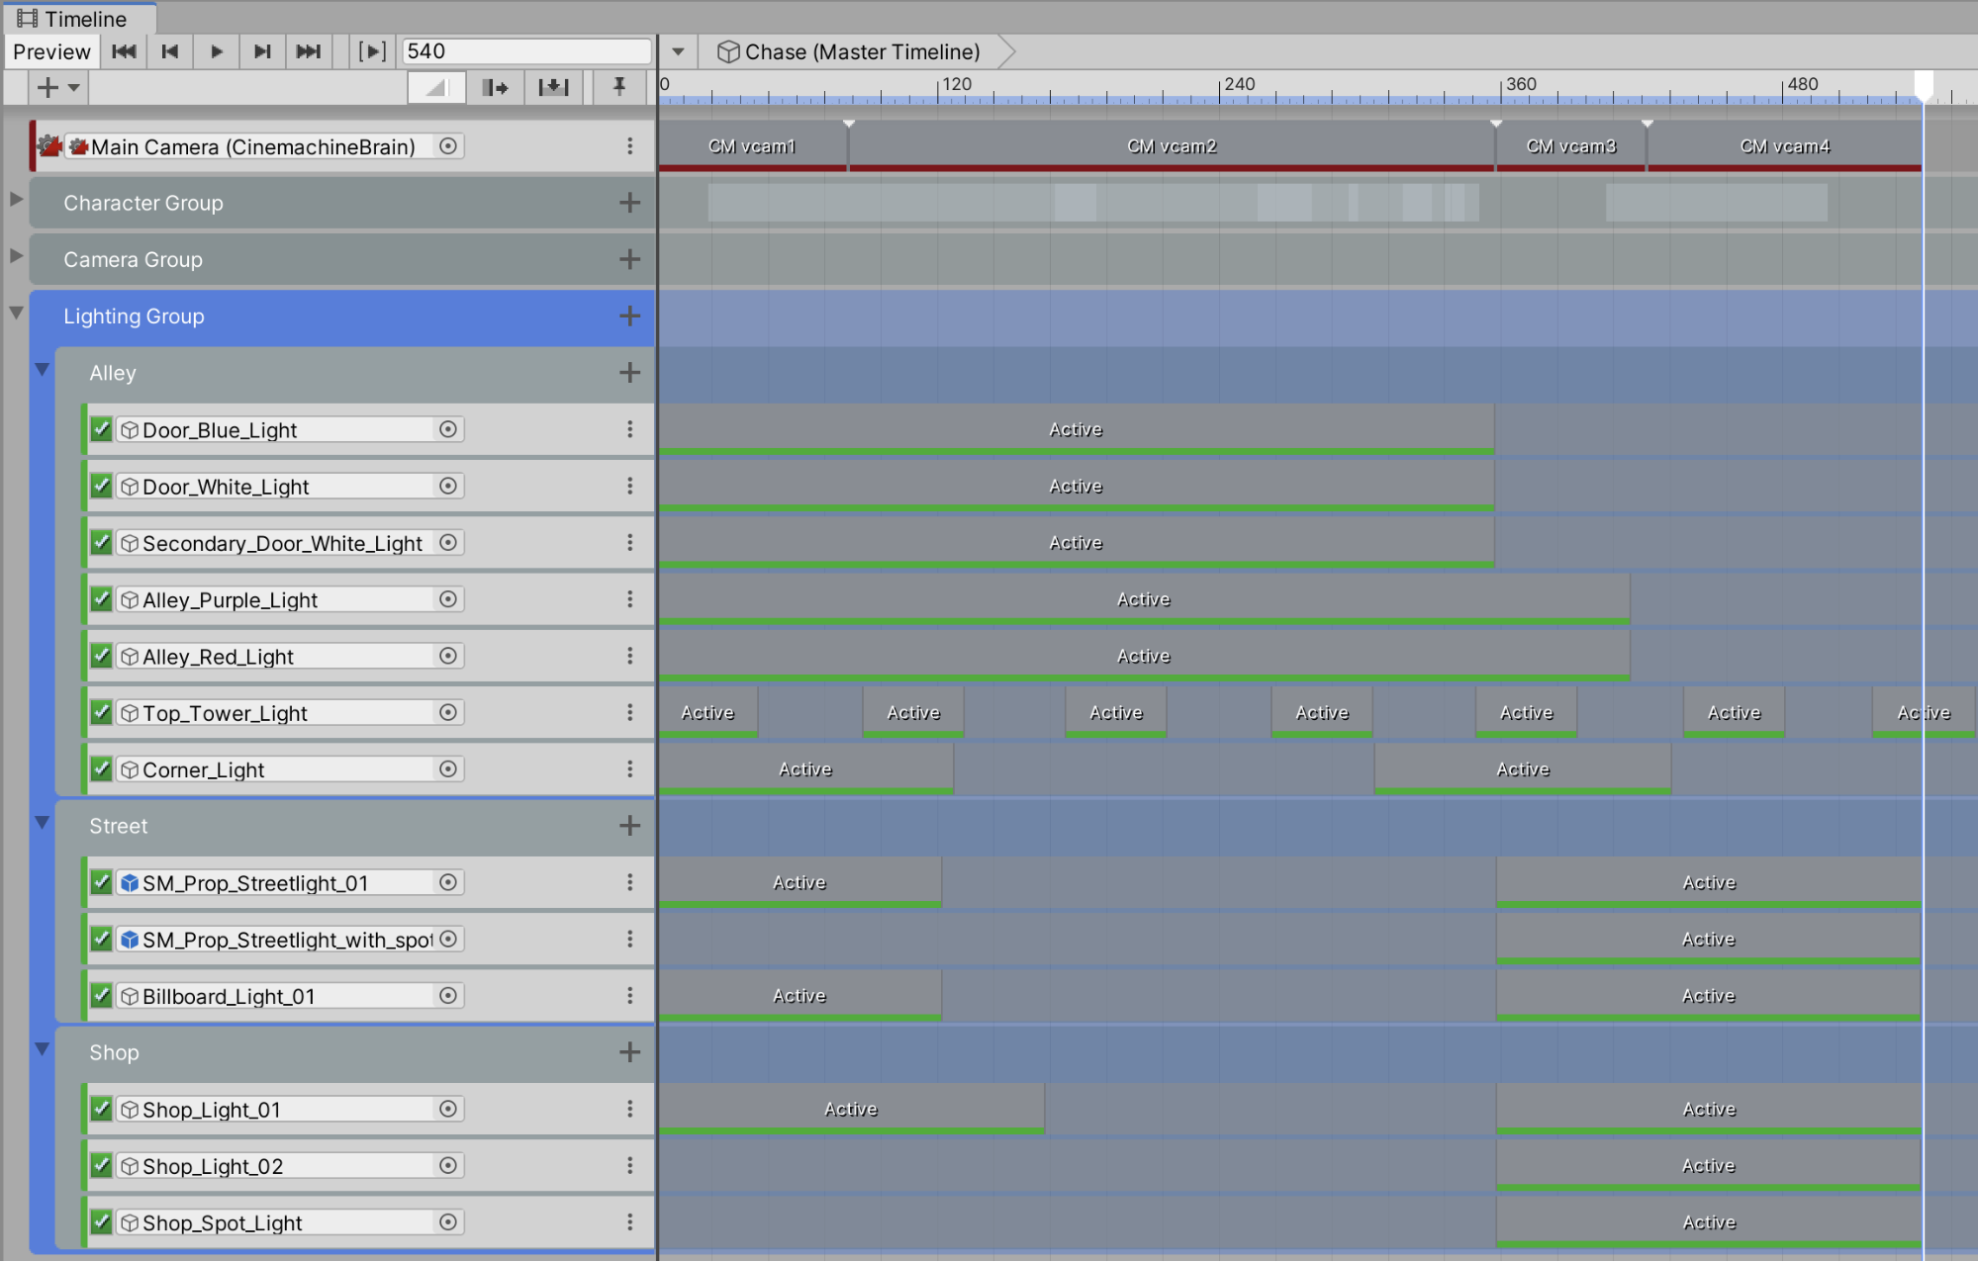Uncheck the Top_Tower_Light track checkbox
Image resolution: width=1978 pixels, height=1262 pixels.
[101, 712]
